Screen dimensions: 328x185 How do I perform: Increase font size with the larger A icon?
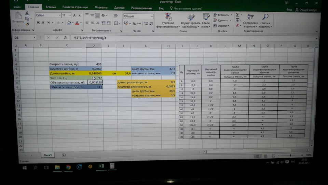click(x=75, y=15)
